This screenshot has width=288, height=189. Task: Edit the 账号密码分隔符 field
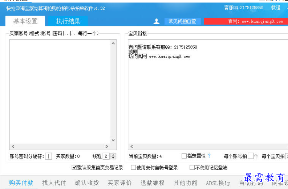pos(49,156)
